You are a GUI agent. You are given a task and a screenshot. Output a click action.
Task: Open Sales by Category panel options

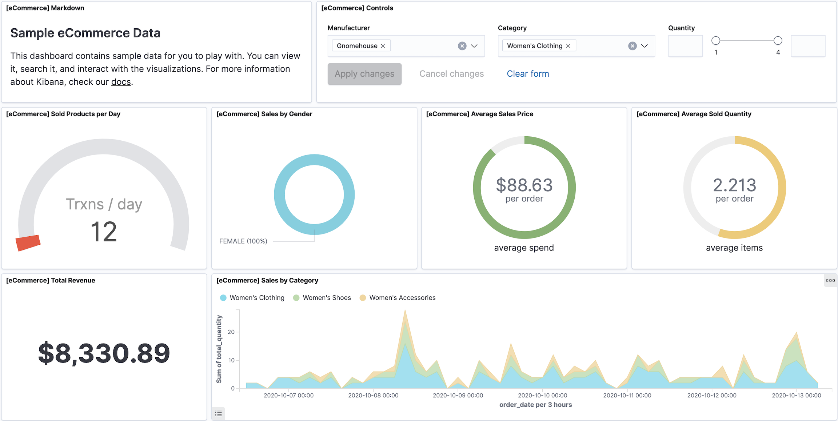[830, 280]
